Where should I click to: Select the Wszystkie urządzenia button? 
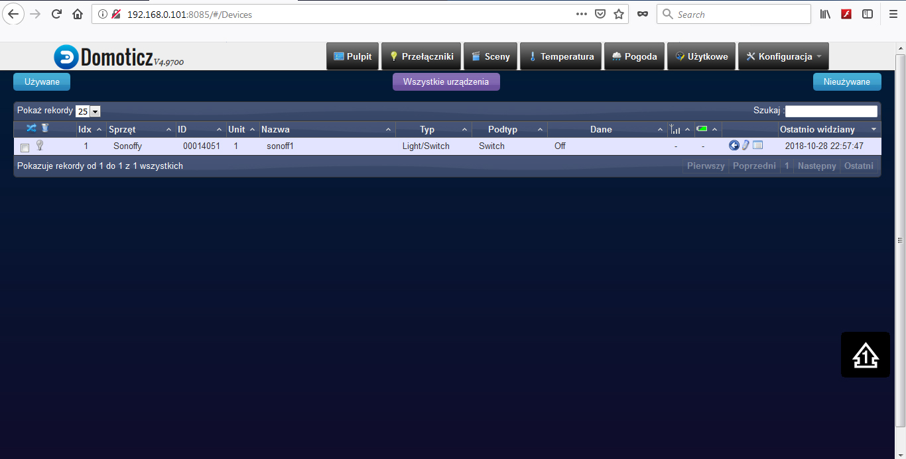pos(446,82)
